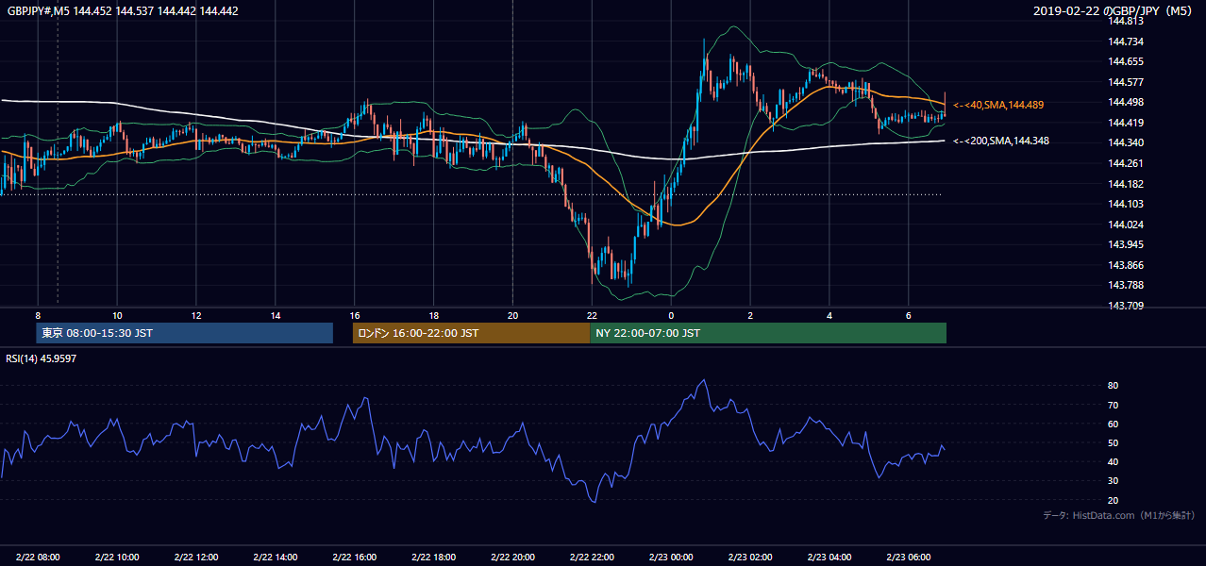Click hour tick 8 under price chart

[x=38, y=315]
